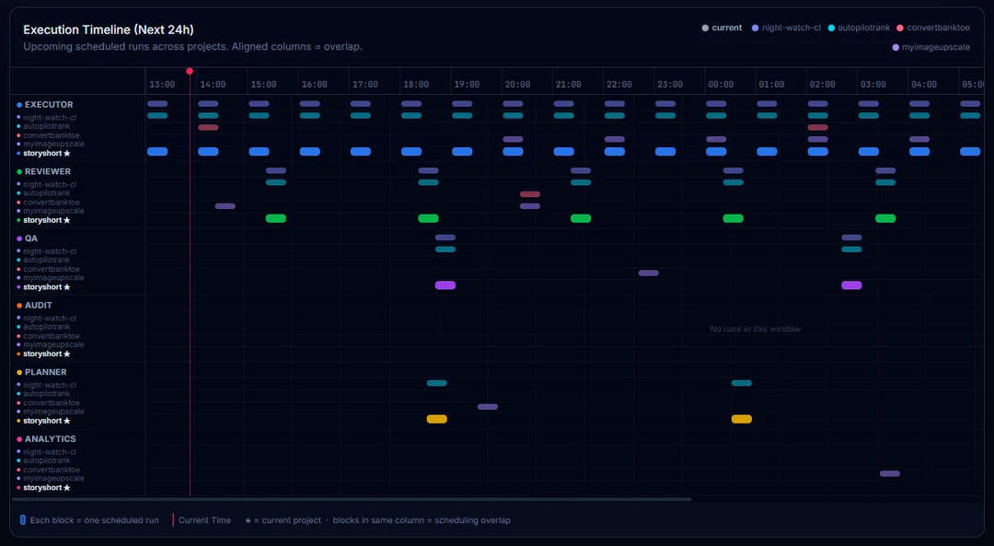This screenshot has height=546, width=994.
Task: Expand the ANALYTICS row group
Action: (51, 438)
